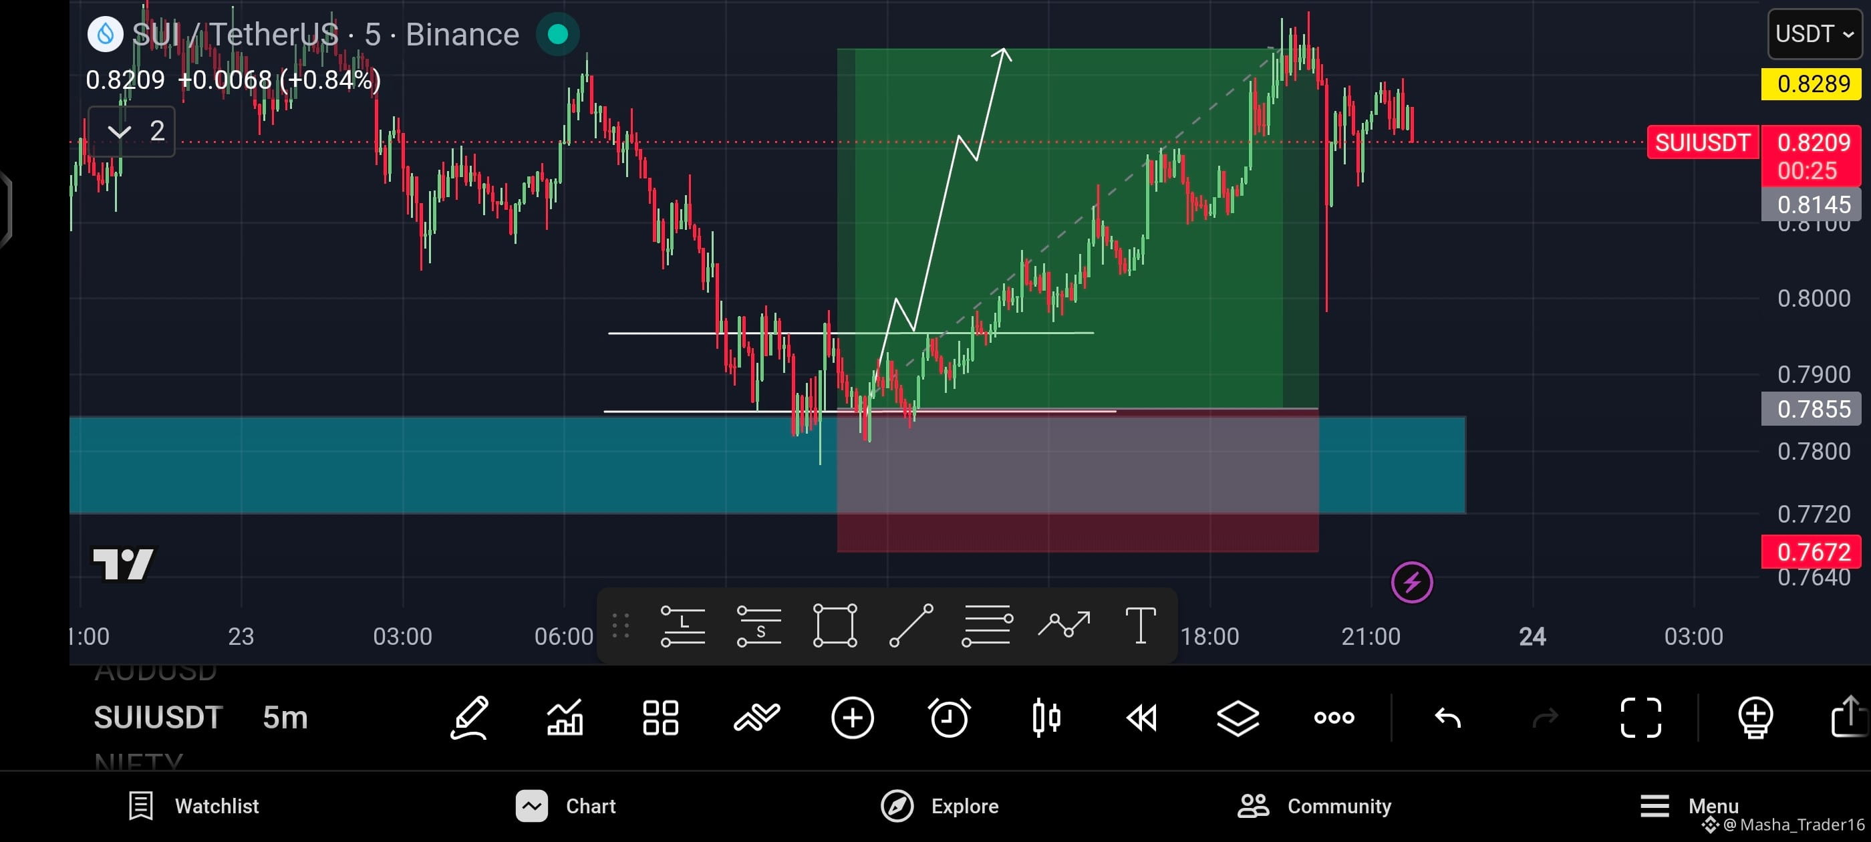Click the purple lightning flash icon
The width and height of the screenshot is (1871, 842).
(1412, 582)
